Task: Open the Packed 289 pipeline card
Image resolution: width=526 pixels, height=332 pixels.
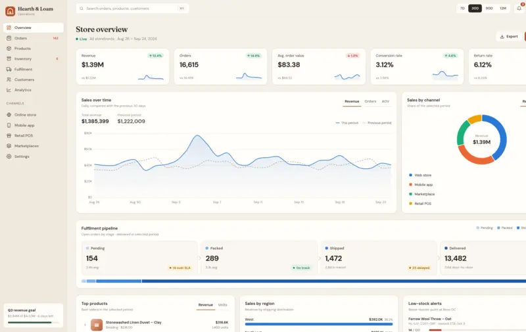Action: [259, 258]
